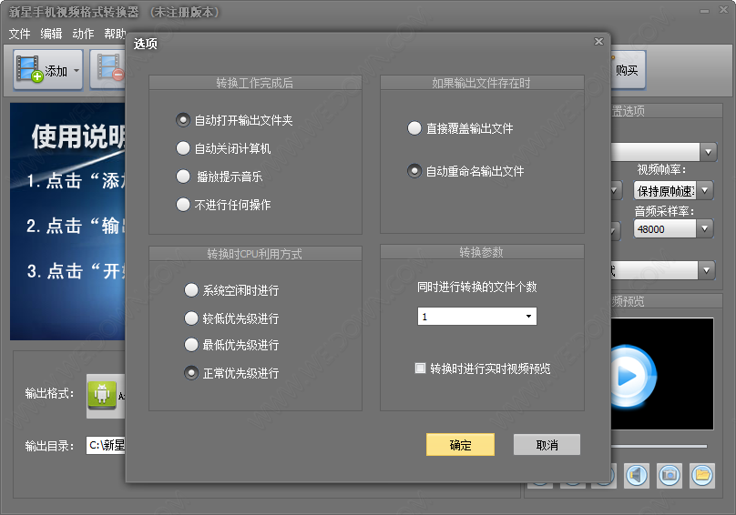Minimize the main converter window
The width and height of the screenshot is (736, 515).
tap(704, 11)
